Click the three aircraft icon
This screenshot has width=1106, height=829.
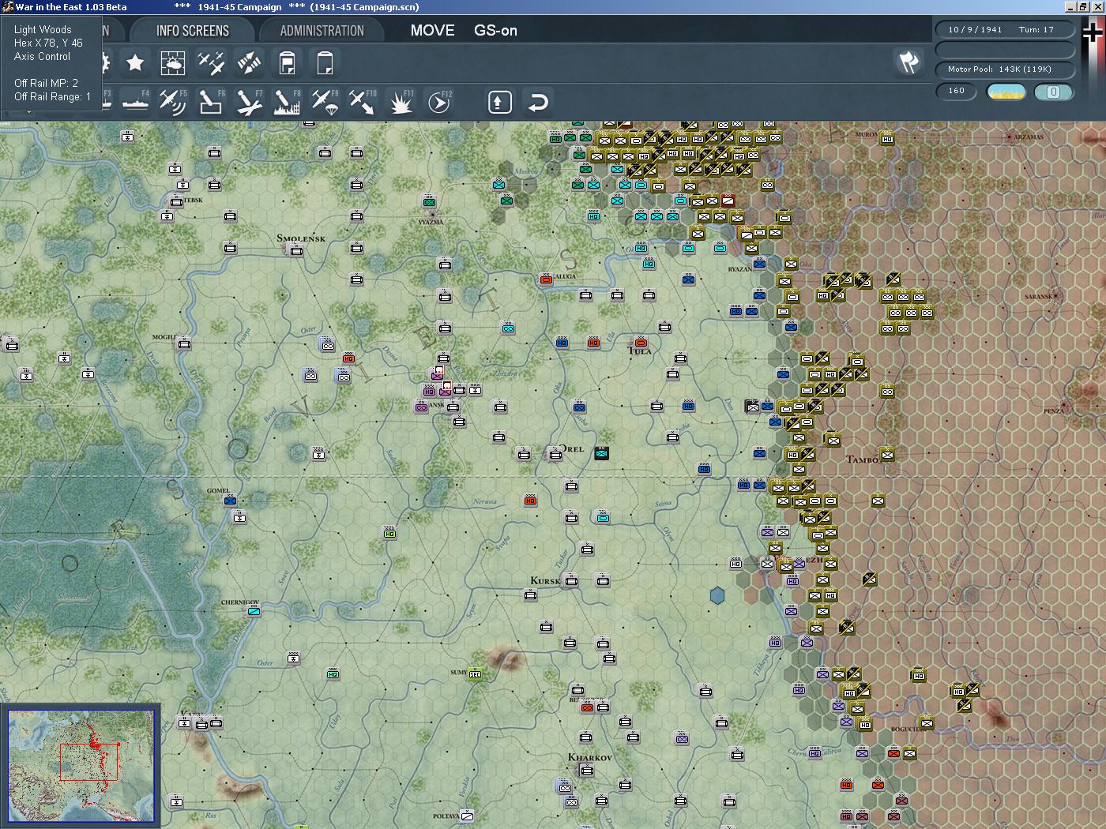point(211,62)
